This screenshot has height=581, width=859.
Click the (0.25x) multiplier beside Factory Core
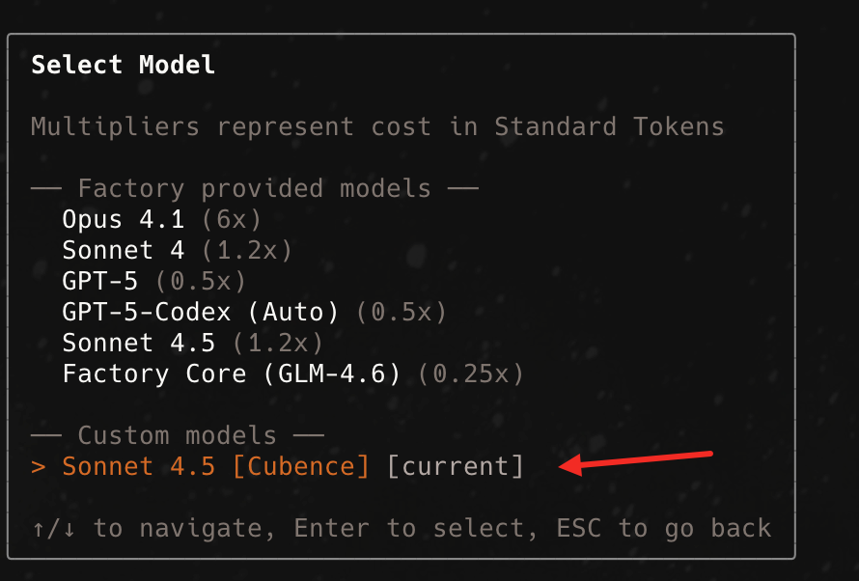(473, 373)
